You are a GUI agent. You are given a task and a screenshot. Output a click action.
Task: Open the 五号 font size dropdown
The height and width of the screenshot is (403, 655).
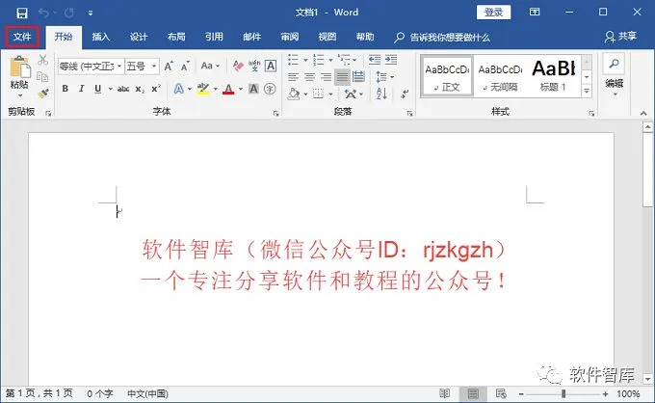pos(154,67)
